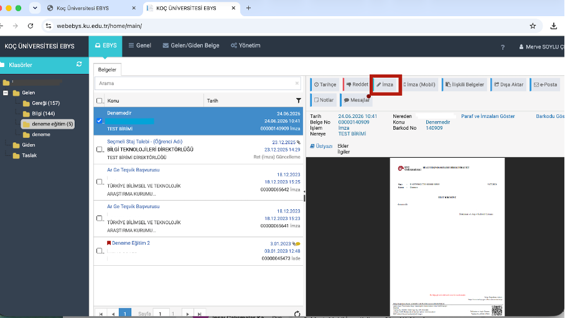The image size is (565, 318).
Task: Select the Belgeler tab
Action: click(x=107, y=70)
